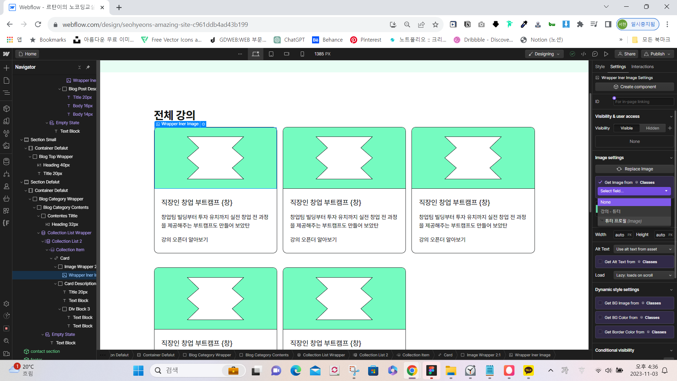Open the Select field dropdown

[634, 191]
